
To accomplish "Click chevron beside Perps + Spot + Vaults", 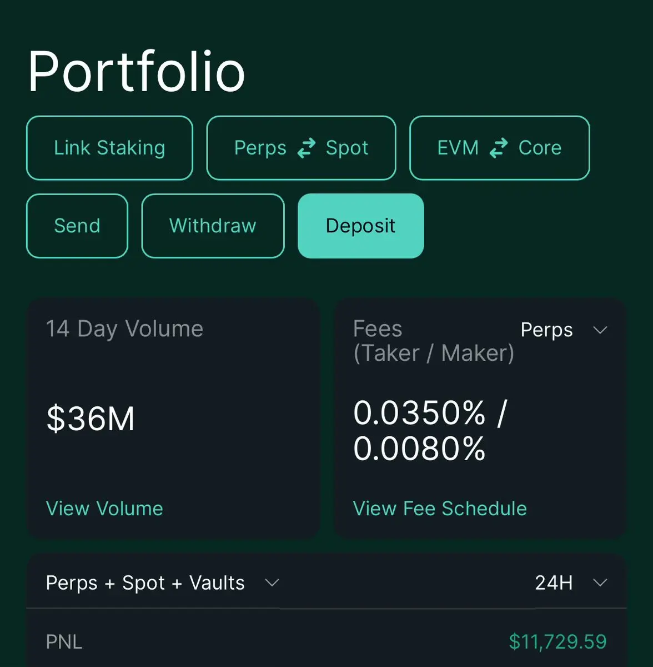I will pos(272,583).
